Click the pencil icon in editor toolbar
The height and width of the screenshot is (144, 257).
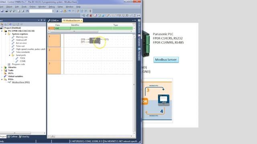[x=108, y=16]
